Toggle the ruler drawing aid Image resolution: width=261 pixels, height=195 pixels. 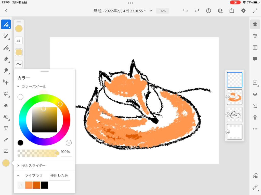(255, 187)
